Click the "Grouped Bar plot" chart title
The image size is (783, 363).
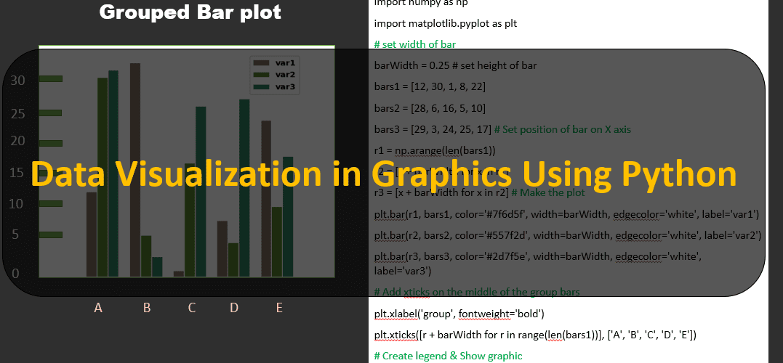[190, 12]
